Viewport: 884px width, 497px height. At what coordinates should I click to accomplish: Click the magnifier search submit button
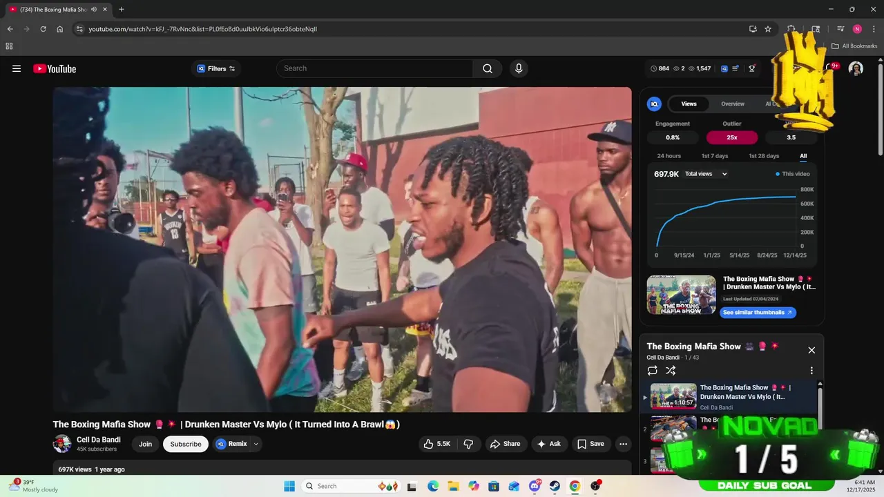click(x=488, y=68)
